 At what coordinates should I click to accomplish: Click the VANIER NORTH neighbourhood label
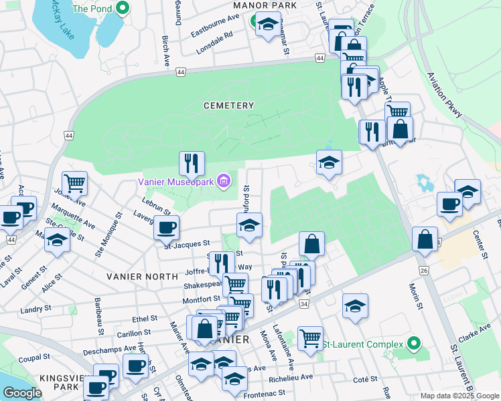point(142,277)
